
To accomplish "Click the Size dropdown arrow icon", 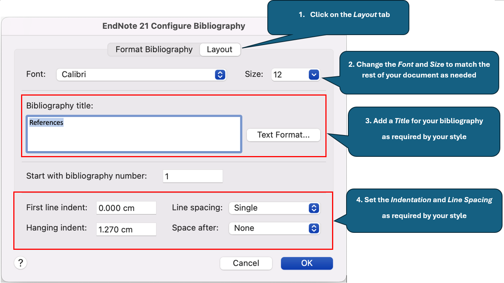I will pyautogui.click(x=313, y=75).
